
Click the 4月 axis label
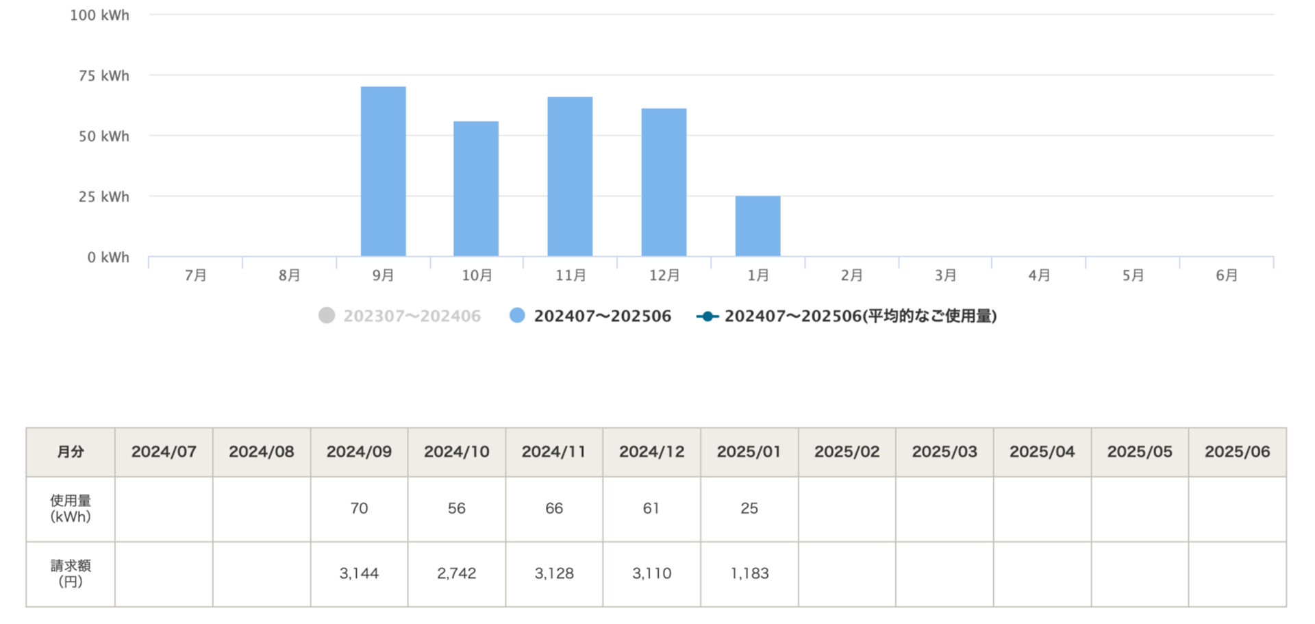[x=1039, y=275]
